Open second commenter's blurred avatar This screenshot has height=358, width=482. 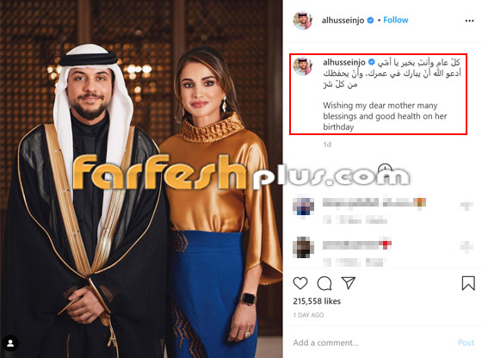pos(303,247)
